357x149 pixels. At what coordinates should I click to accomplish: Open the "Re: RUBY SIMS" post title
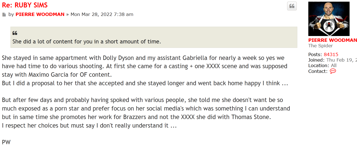[25, 5]
